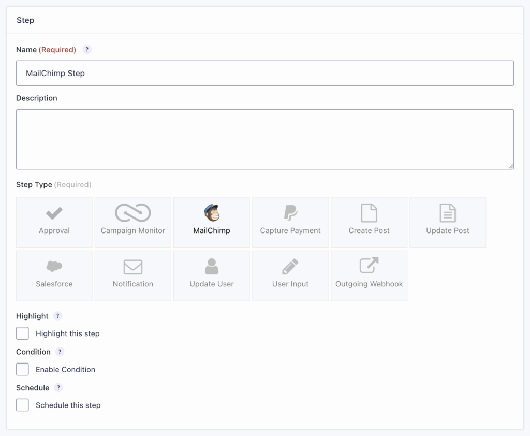
Task: Select the Update User step type
Action: [x=211, y=275]
